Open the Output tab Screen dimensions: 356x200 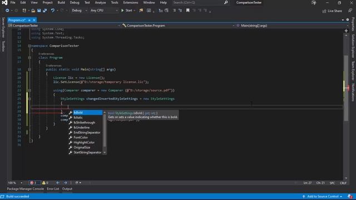[67, 189]
